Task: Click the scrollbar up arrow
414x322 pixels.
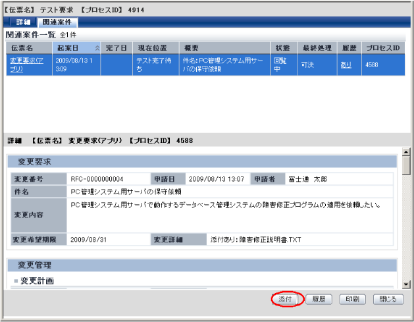Action: coord(406,152)
